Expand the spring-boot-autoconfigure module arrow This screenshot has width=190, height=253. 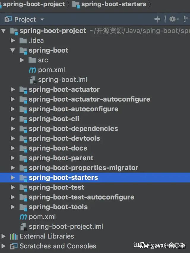[x=13, y=109]
